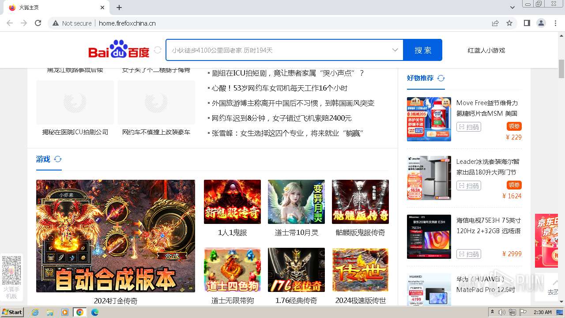Refresh the 游戏 section icon

click(x=58, y=159)
